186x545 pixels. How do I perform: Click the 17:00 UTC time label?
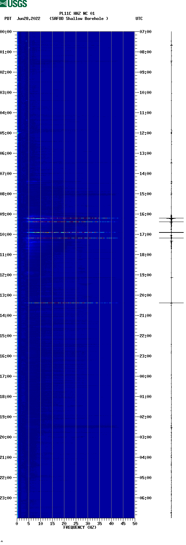click(146, 234)
